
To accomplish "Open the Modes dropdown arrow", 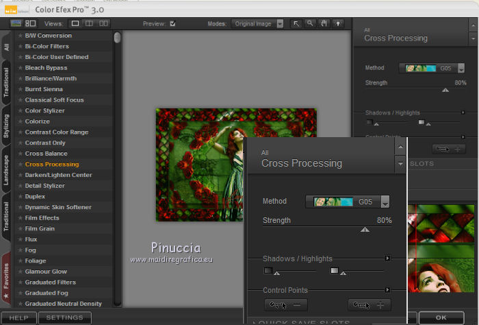I will (280, 23).
